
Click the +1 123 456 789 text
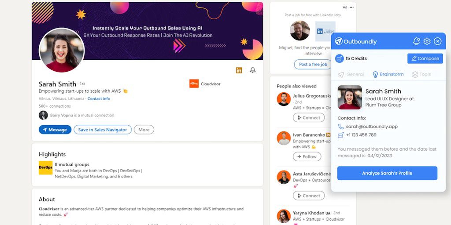pos(361,135)
